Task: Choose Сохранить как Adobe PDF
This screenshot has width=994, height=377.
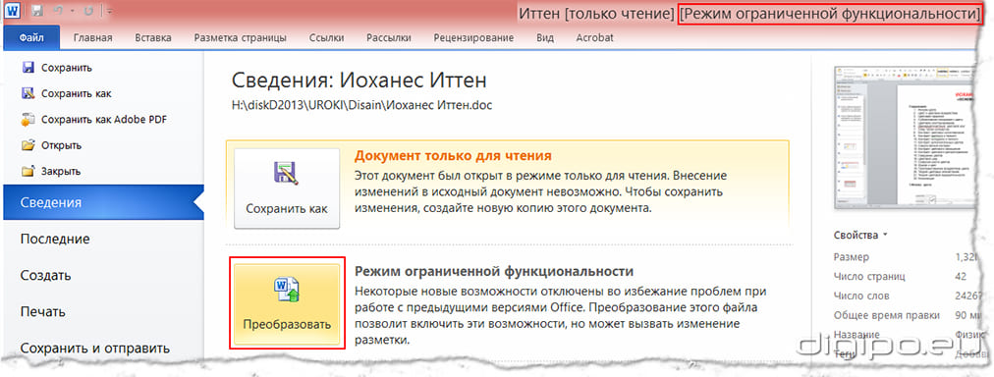Action: [104, 120]
